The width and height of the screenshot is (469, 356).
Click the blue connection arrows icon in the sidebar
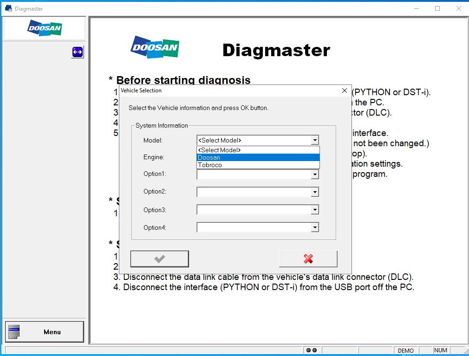tap(78, 52)
